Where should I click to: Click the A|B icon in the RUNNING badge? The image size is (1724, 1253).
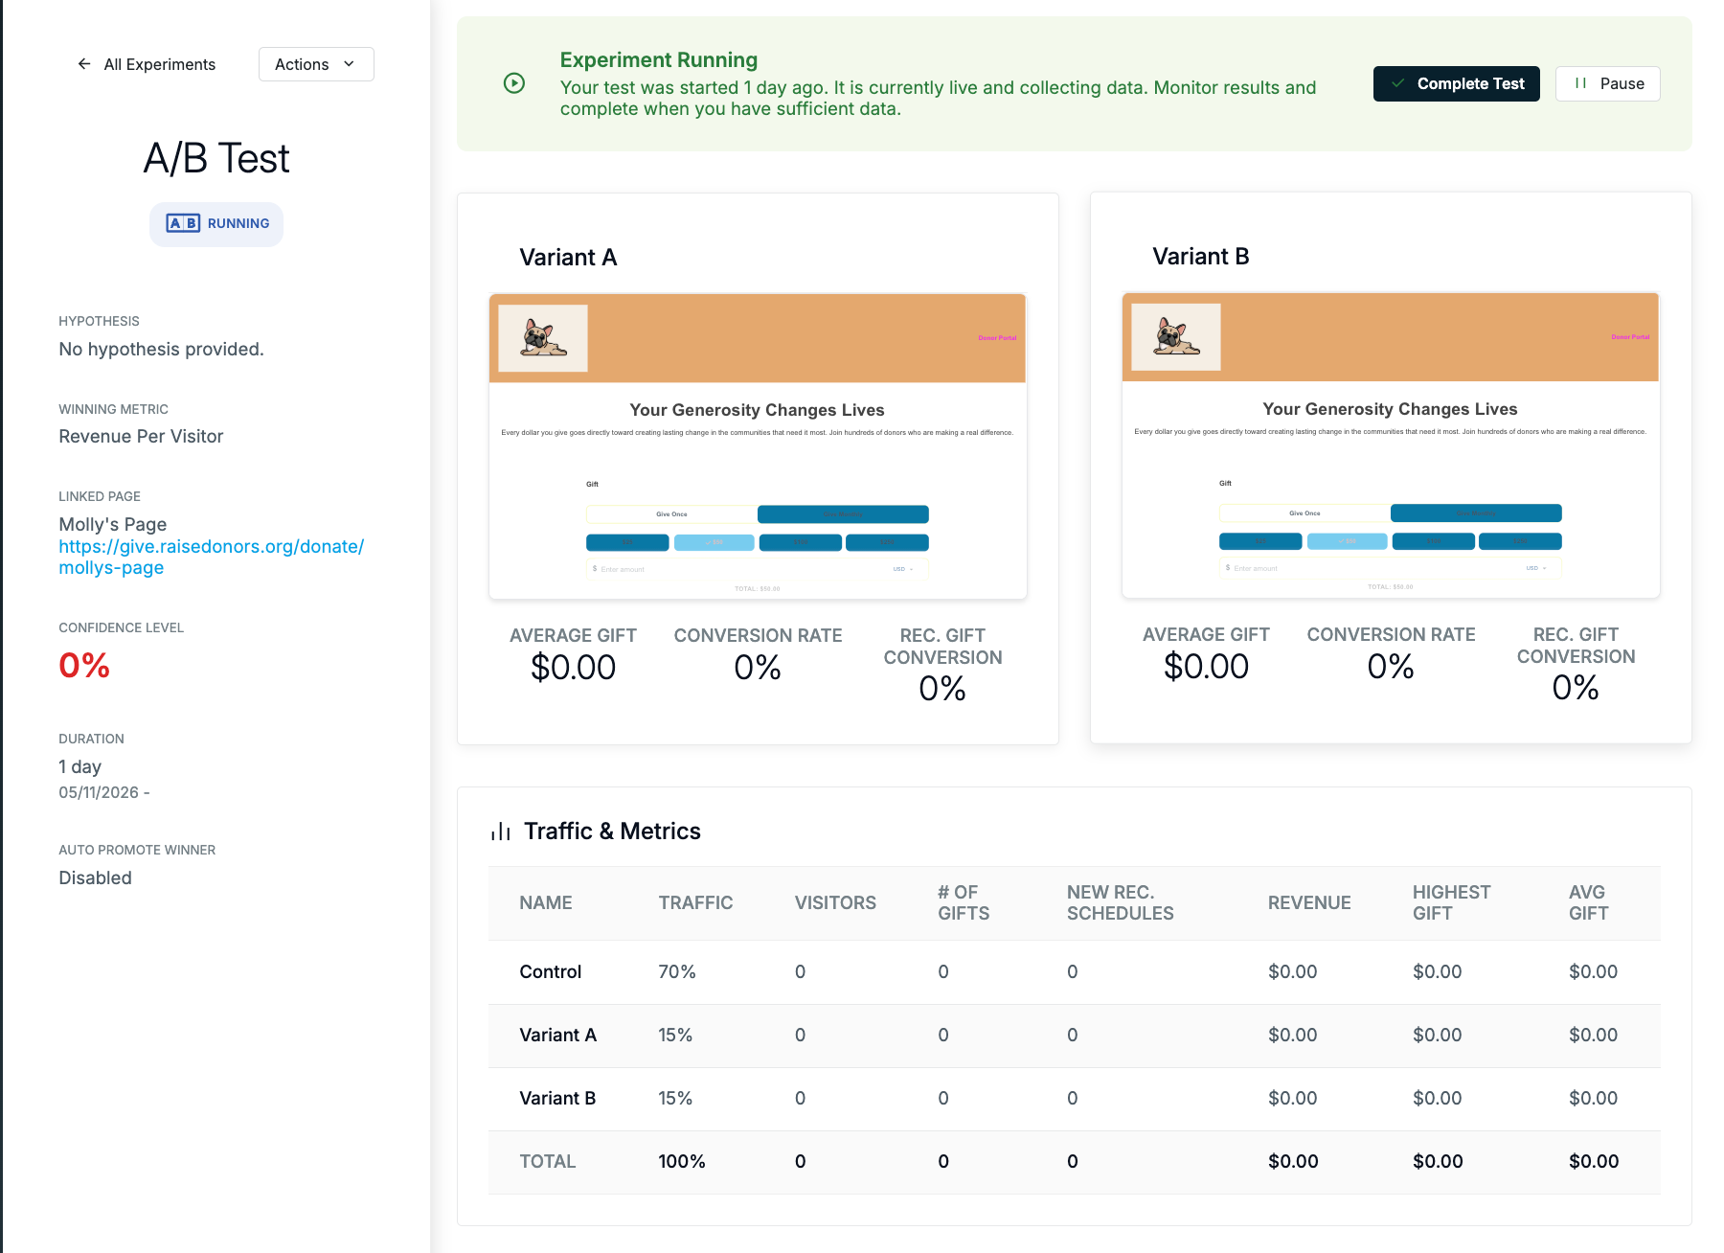pyautogui.click(x=183, y=223)
